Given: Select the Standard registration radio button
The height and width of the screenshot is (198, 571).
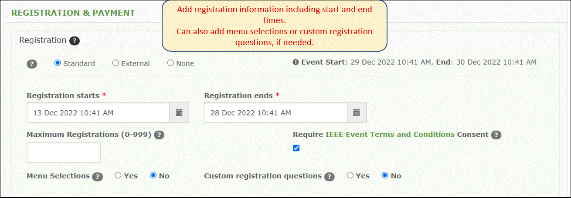Looking at the screenshot, I should (58, 63).
